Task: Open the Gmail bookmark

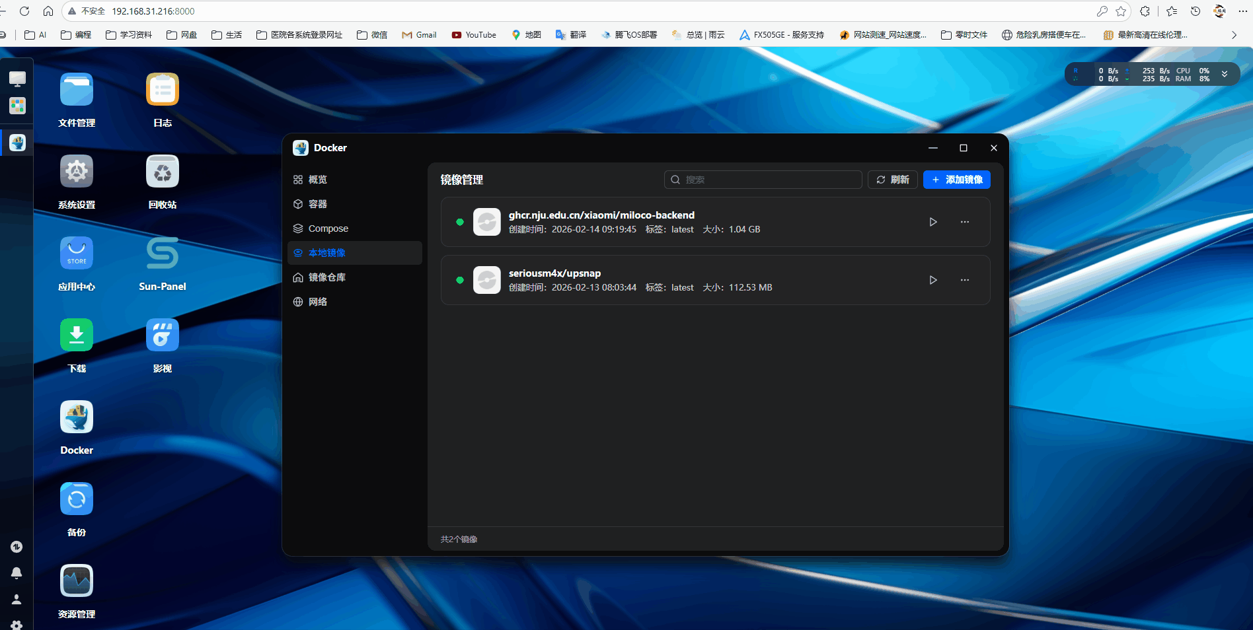Action: click(419, 35)
